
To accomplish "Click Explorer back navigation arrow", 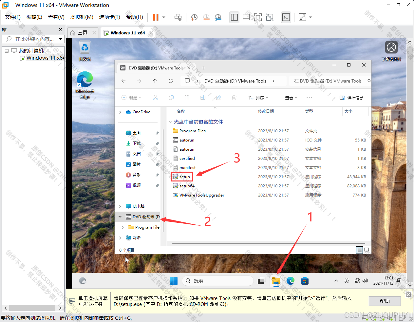I will (123, 81).
